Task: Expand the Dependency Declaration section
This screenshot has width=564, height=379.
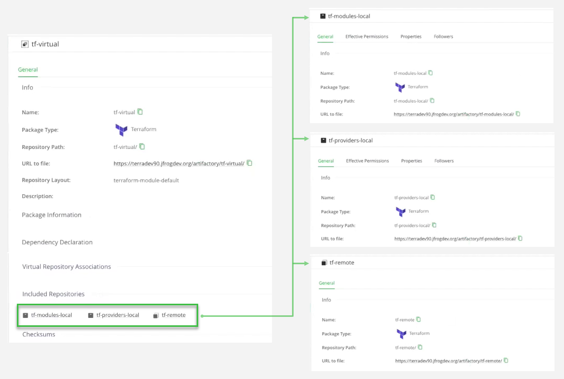Action: point(57,242)
